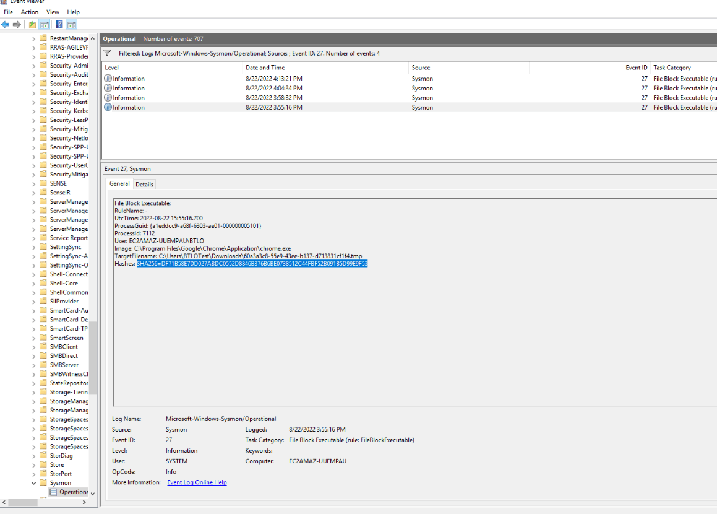717x514 pixels.
Task: Click the gray Forward arrow in toolbar
Action: [17, 25]
